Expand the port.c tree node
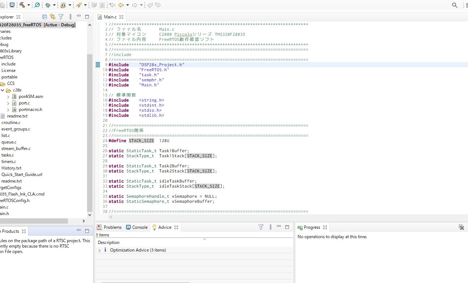The image size is (468, 283). (8, 103)
